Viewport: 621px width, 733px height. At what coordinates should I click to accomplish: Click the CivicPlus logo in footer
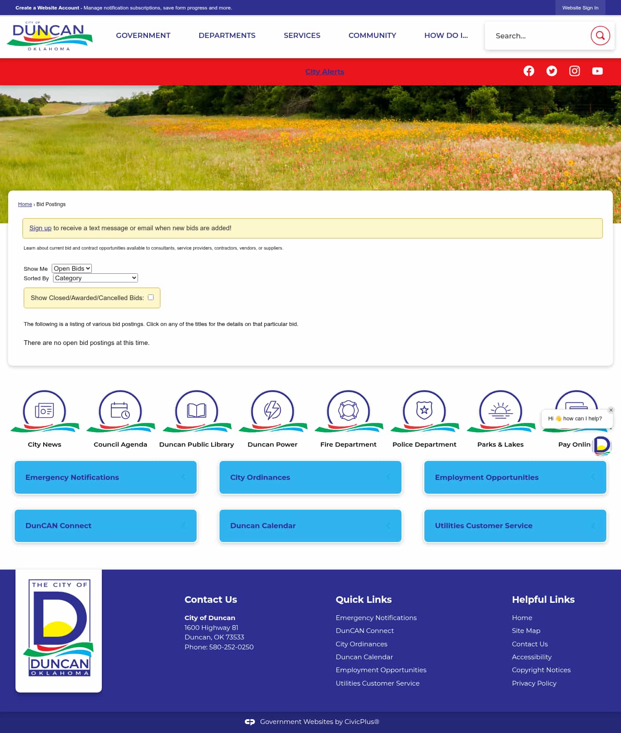tap(250, 722)
